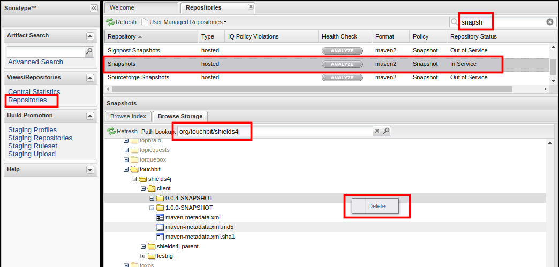The height and width of the screenshot is (267, 559).
Task: Open the Advanced Search link
Action: click(36, 62)
